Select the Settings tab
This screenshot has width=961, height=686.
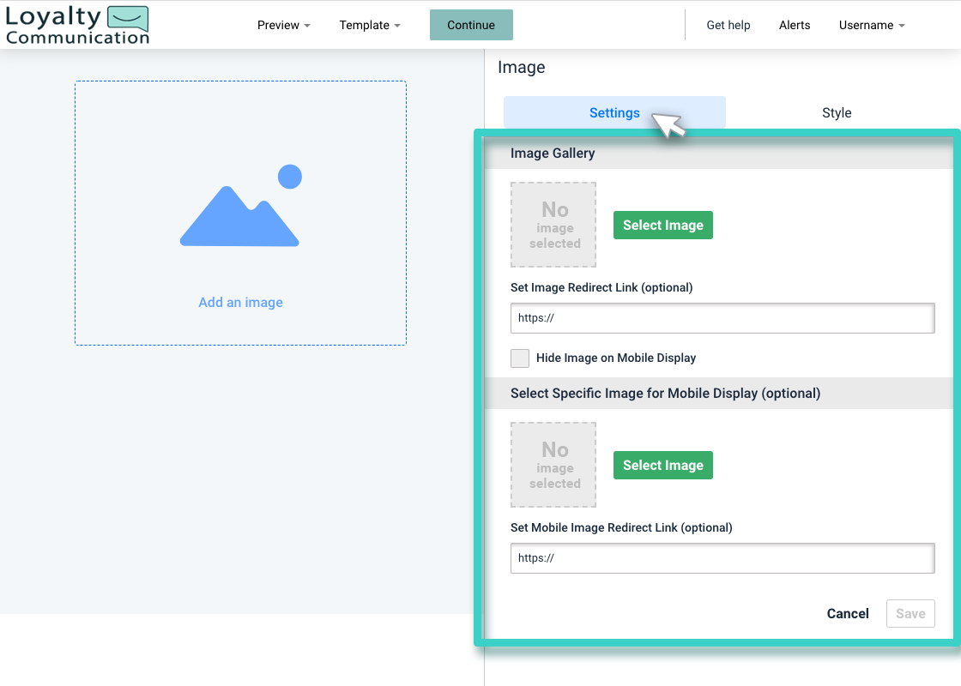[x=614, y=112]
